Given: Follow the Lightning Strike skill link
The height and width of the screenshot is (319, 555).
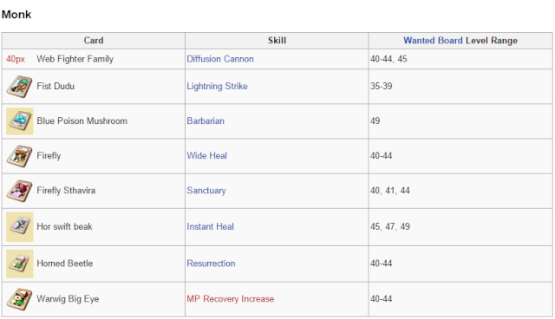Looking at the screenshot, I should pyautogui.click(x=217, y=87).
